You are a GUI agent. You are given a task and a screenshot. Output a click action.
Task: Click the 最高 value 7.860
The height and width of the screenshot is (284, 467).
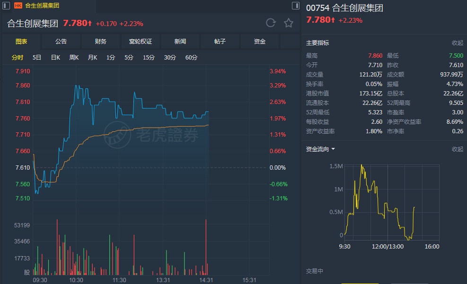[x=375, y=56]
